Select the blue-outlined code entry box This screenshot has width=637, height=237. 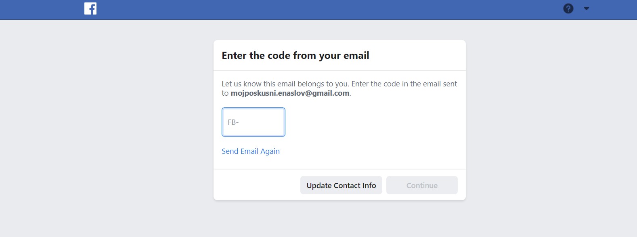pos(254,122)
